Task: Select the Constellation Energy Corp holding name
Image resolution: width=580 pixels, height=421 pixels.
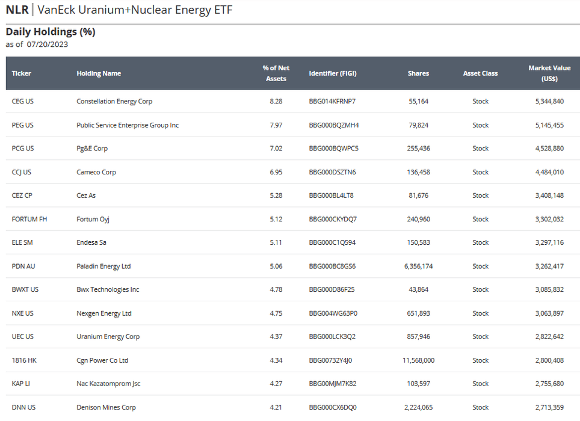Action: point(114,101)
